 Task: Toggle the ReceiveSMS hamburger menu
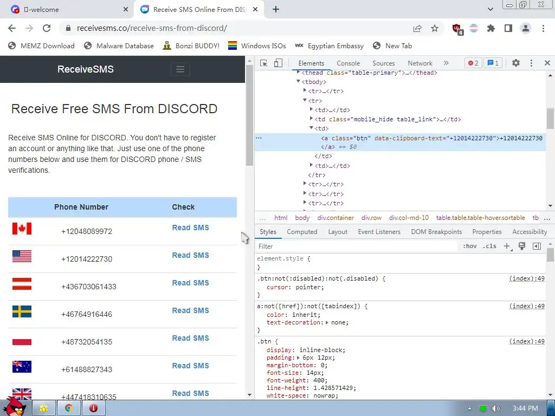(180, 69)
